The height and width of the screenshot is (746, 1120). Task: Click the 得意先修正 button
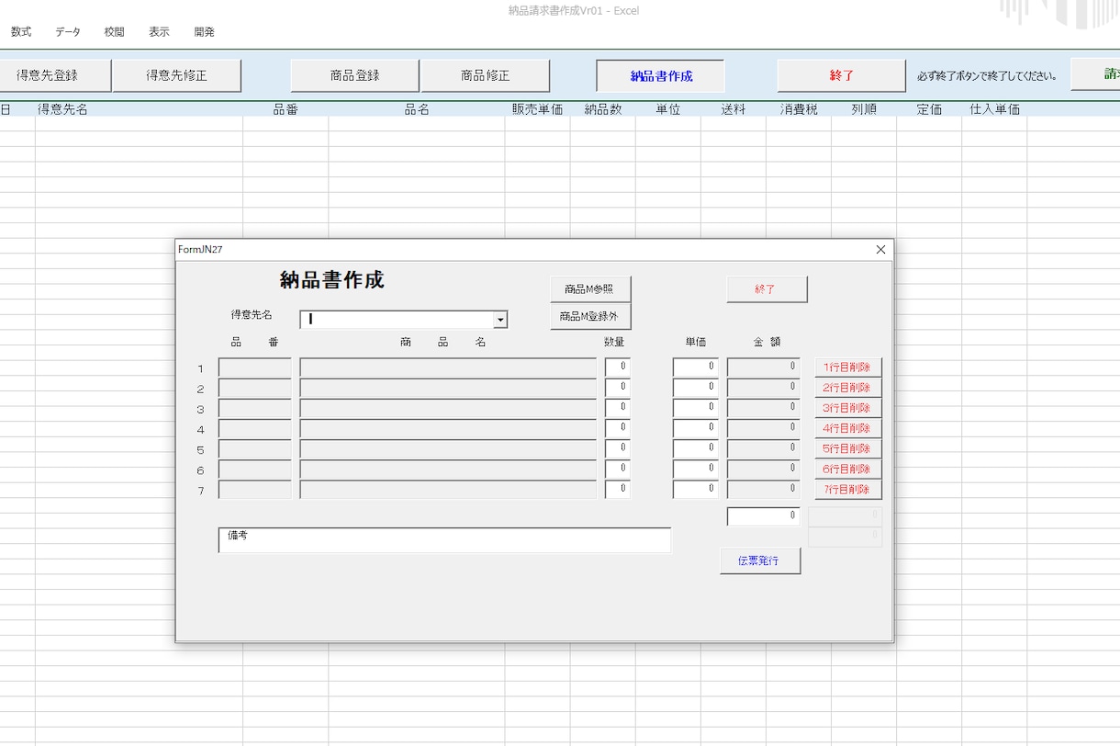pyautogui.click(x=177, y=75)
